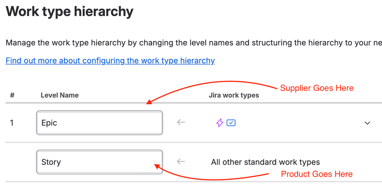This screenshot has height=185, width=382.
Task: Click the left arrow beside the Epic field
Action: 181,122
